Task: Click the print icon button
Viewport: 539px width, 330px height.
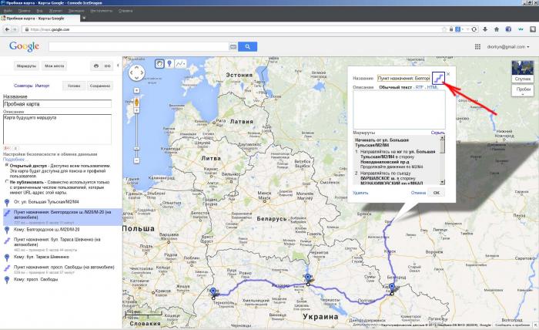Action: click(95, 66)
